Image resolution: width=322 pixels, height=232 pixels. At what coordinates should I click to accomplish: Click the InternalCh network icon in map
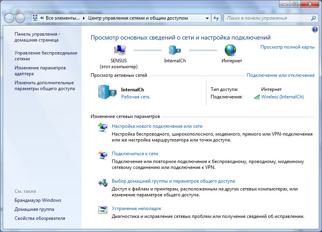coord(175,50)
